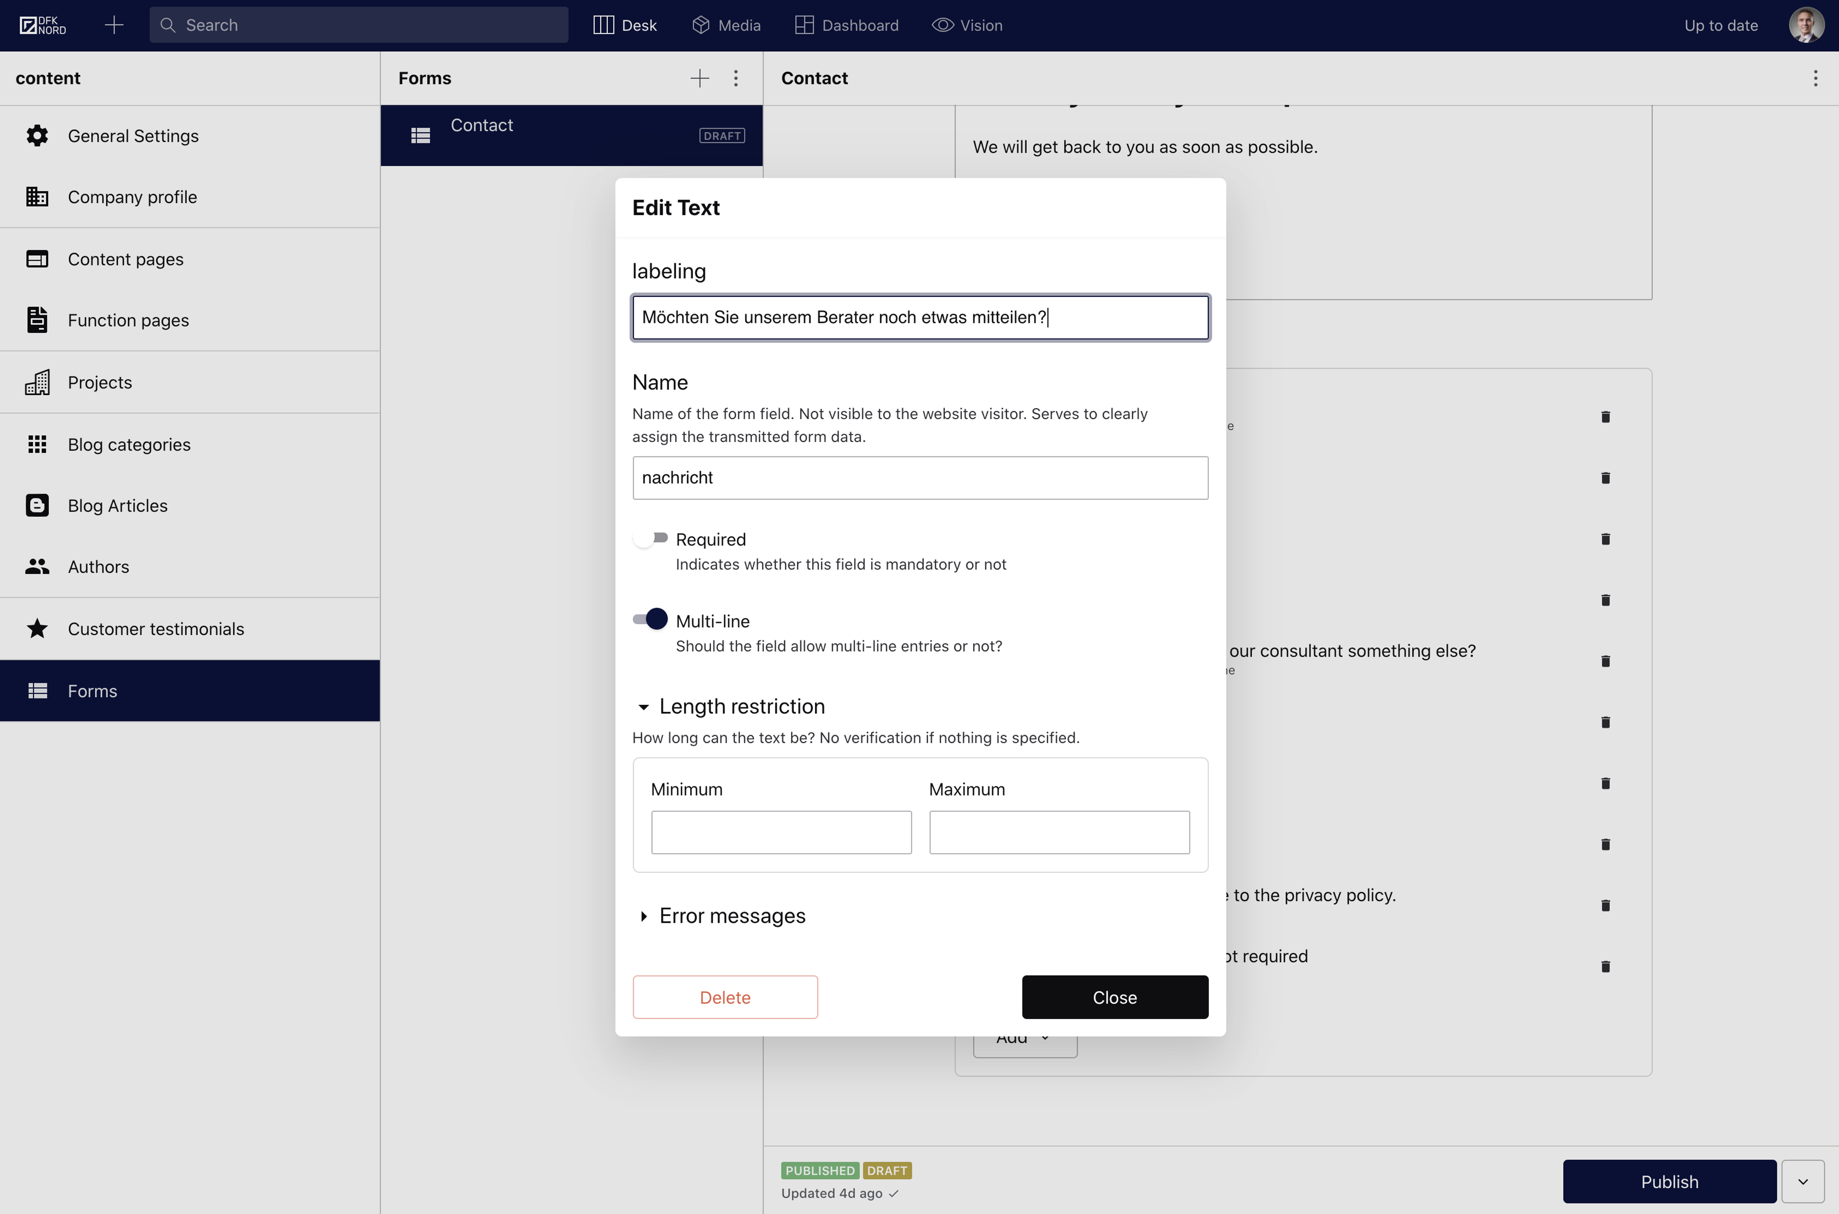Click the plus icon next to Forms header
Screen dimensions: 1839x1214
[699, 77]
